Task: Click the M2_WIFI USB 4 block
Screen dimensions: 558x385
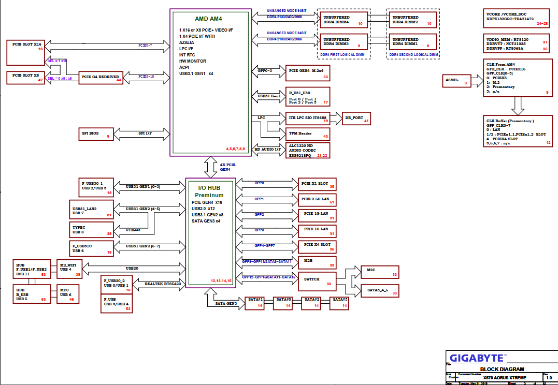Action: [x=69, y=269]
